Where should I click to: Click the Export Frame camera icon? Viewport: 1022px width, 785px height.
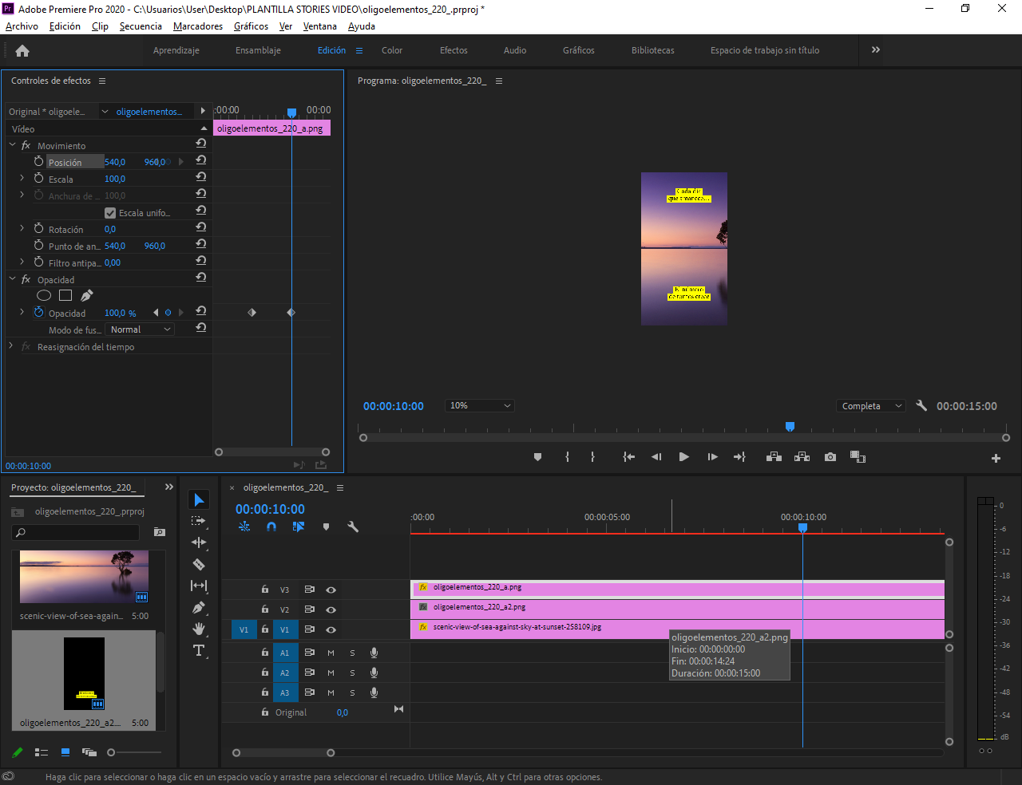coord(830,457)
